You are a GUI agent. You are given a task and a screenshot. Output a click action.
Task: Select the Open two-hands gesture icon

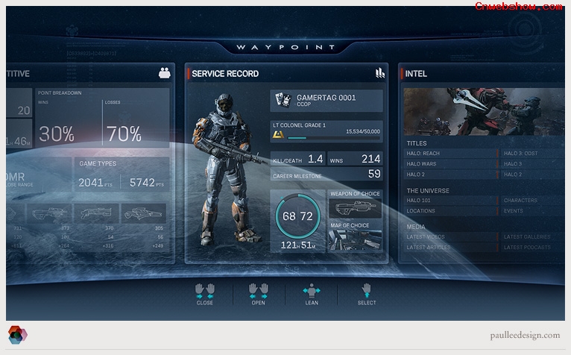coord(259,291)
